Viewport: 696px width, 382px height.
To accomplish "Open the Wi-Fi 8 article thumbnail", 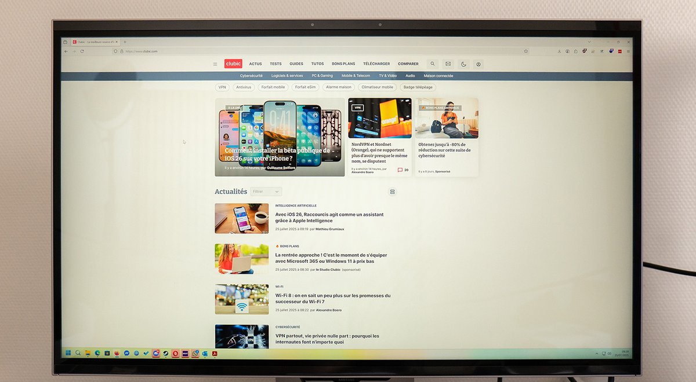I will 242,299.
